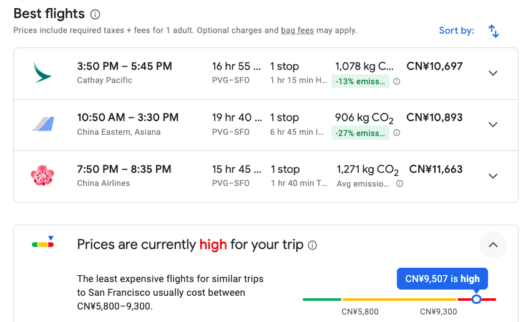Open emissions info for the Cathay Pacific flight
The image size is (528, 322).
[x=397, y=82]
